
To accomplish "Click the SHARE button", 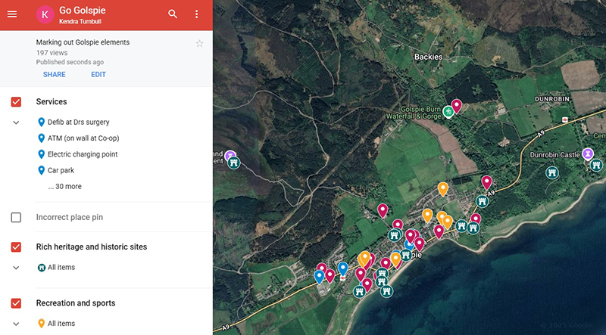I will 54,75.
